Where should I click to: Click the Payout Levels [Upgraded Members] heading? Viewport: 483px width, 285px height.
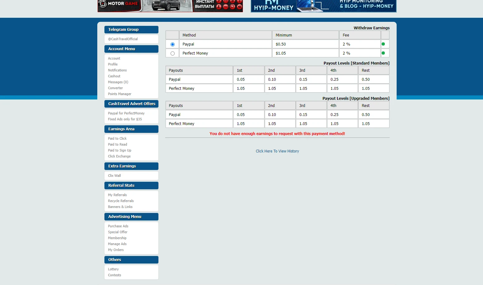pos(356,98)
